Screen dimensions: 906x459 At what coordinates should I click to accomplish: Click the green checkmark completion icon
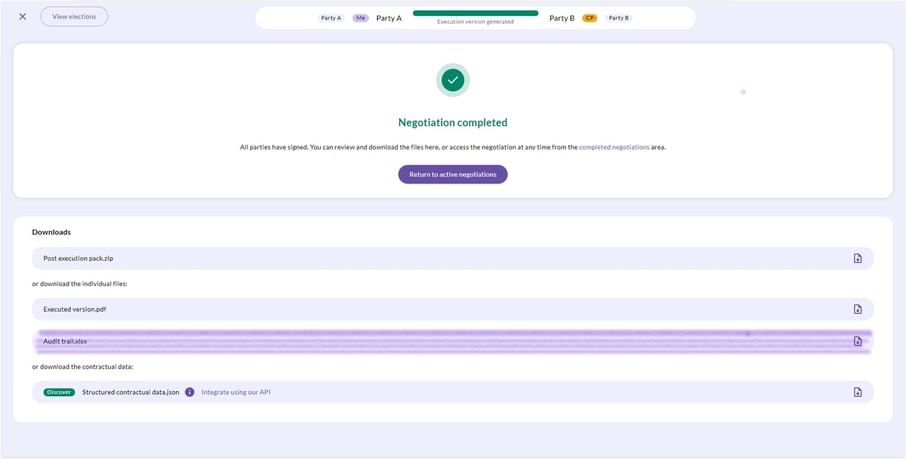click(453, 80)
